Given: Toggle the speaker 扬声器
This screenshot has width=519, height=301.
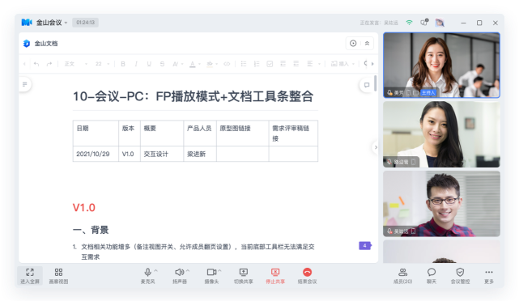Looking at the screenshot, I should (179, 276).
